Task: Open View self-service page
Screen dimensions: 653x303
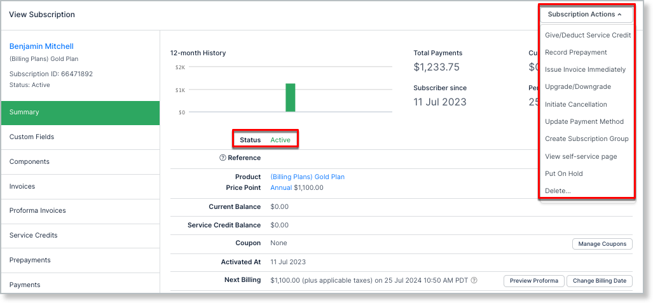Action: point(581,156)
